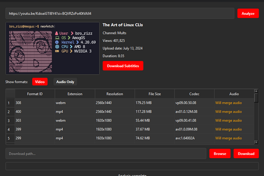Image resolution: width=264 pixels, height=176 pixels.
Task: Click the av01.0.12M.08 codec cell
Action: coord(194,112)
